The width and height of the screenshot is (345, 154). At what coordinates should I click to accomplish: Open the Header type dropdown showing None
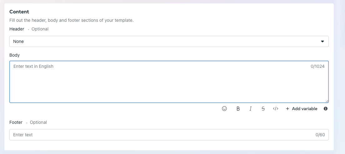tap(169, 41)
